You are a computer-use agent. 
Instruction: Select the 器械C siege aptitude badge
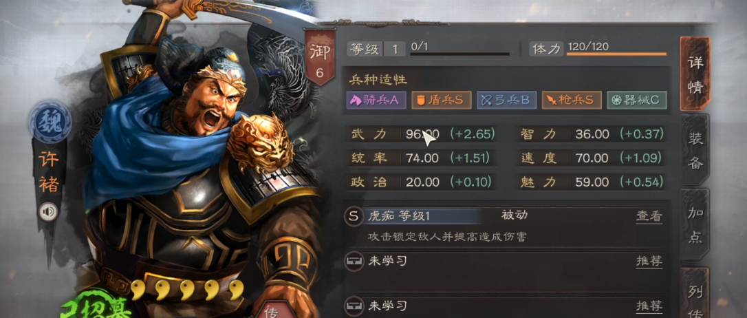point(636,100)
